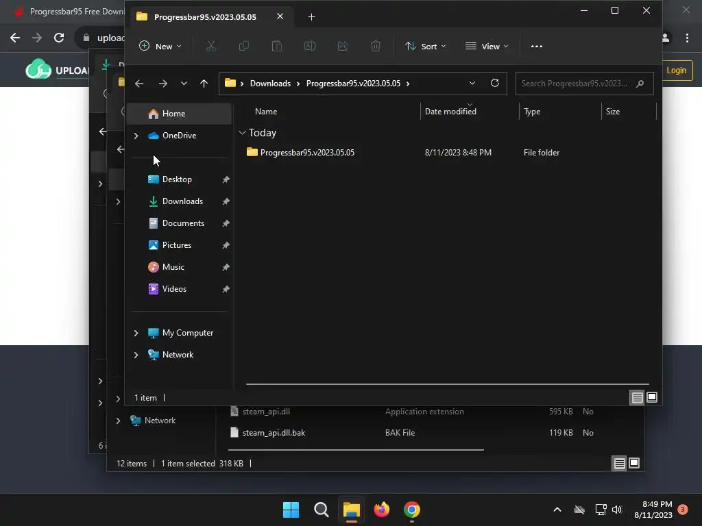Click the Paste clipboard icon
The width and height of the screenshot is (702, 526).
(277, 46)
